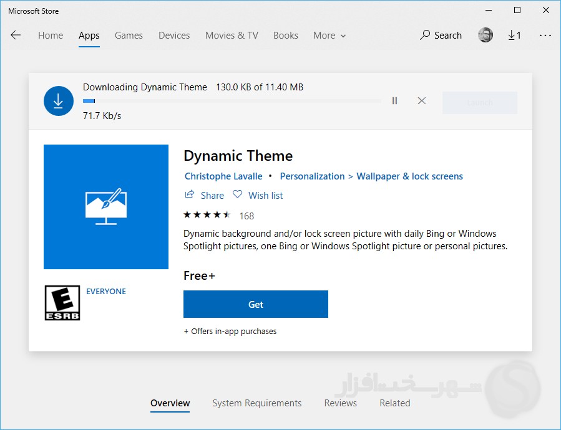Open the Movies & TV tab
This screenshot has width=561, height=430.
click(232, 36)
